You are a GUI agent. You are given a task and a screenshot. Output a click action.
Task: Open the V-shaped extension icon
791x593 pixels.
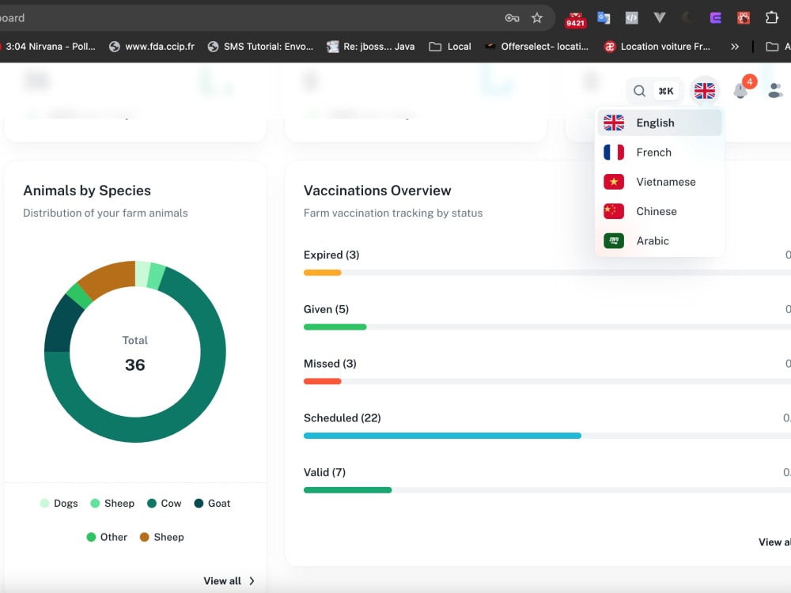click(660, 18)
